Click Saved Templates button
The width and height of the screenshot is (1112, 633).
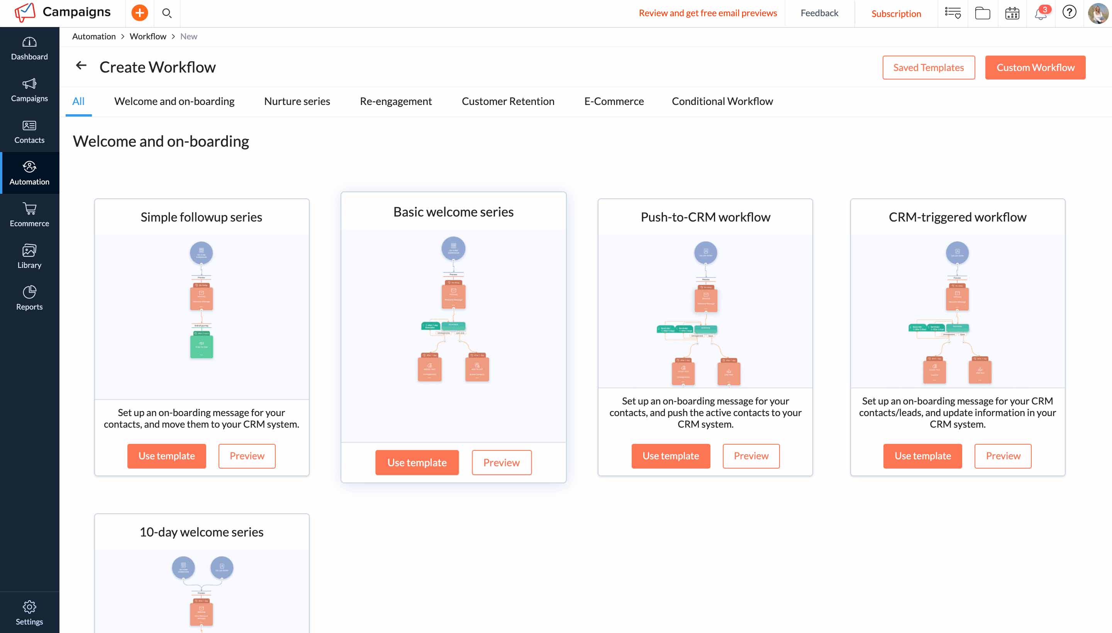pos(929,67)
